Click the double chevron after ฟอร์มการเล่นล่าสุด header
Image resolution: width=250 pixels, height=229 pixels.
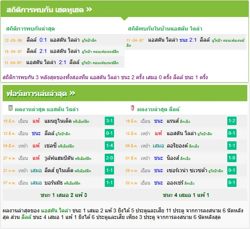coord(72,93)
